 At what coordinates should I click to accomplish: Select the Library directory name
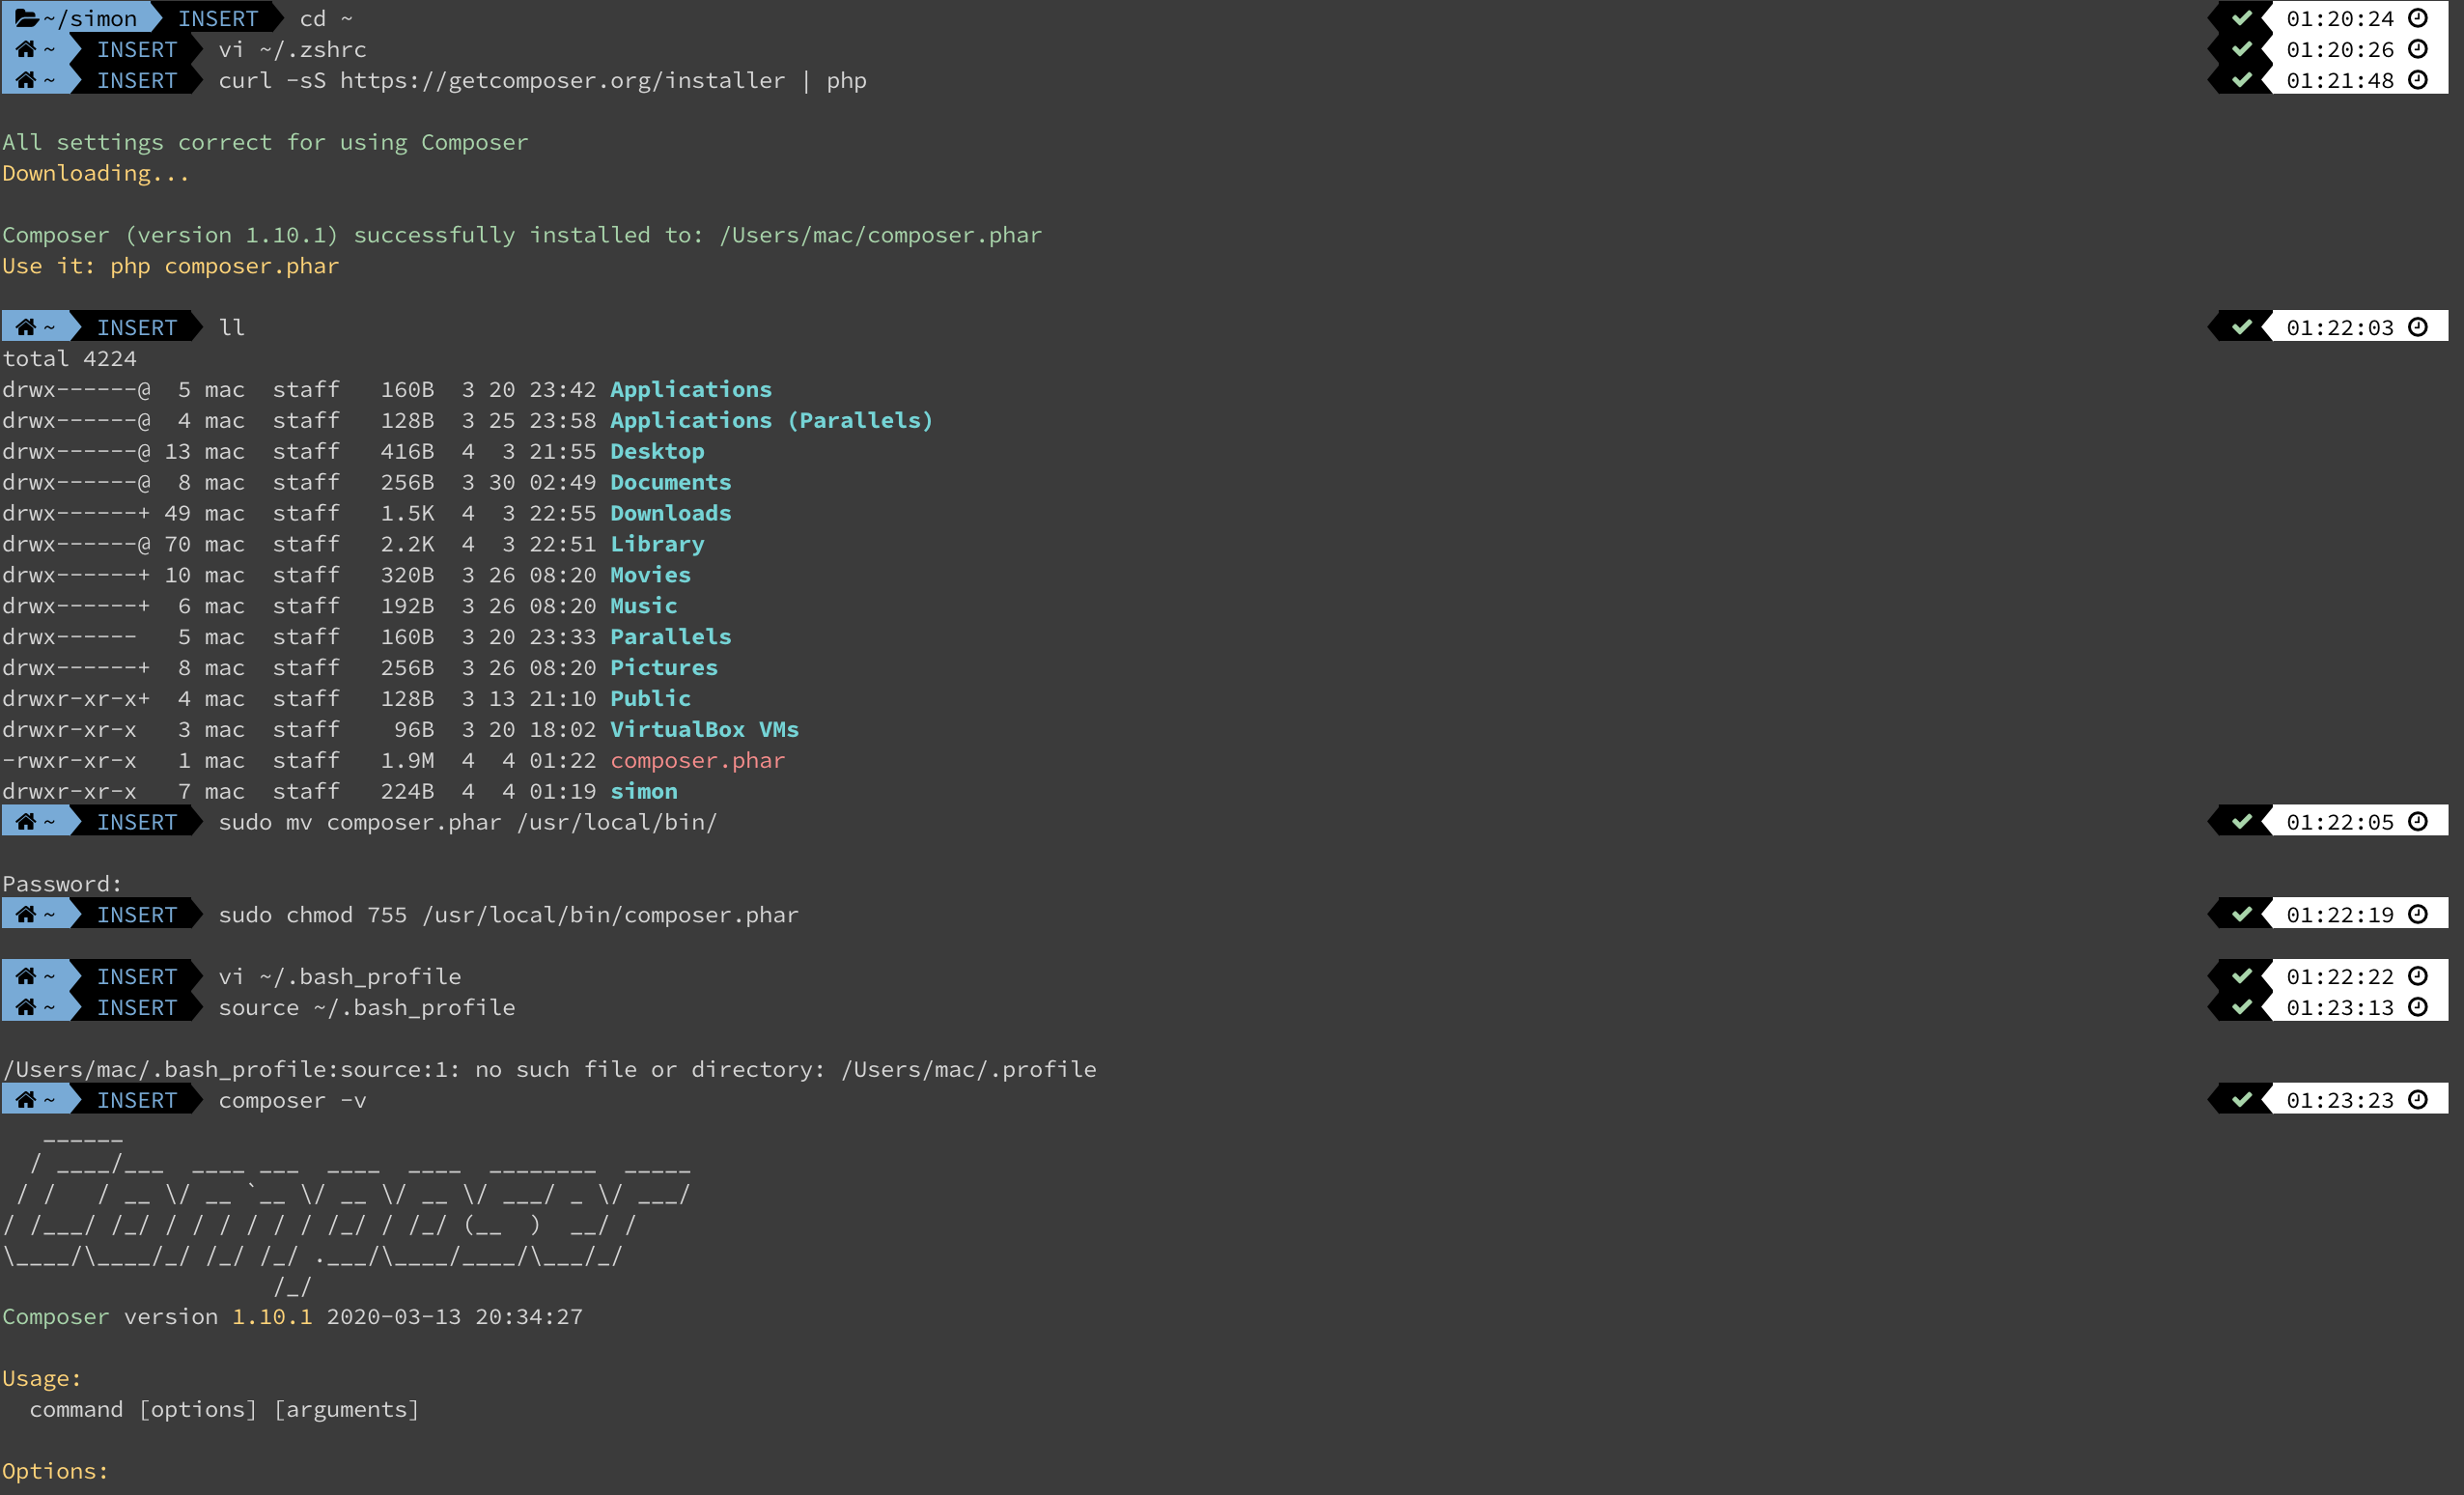[657, 544]
